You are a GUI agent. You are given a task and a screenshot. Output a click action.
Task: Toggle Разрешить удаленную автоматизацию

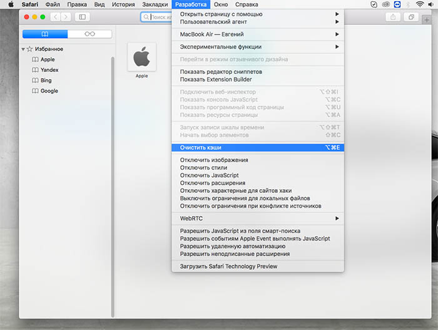point(258,246)
